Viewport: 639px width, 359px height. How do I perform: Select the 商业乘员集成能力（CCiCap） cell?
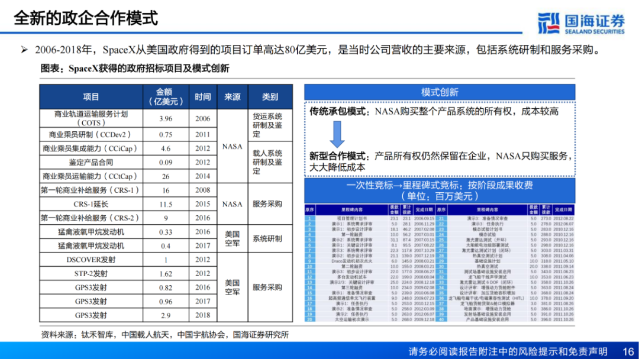coord(91,148)
